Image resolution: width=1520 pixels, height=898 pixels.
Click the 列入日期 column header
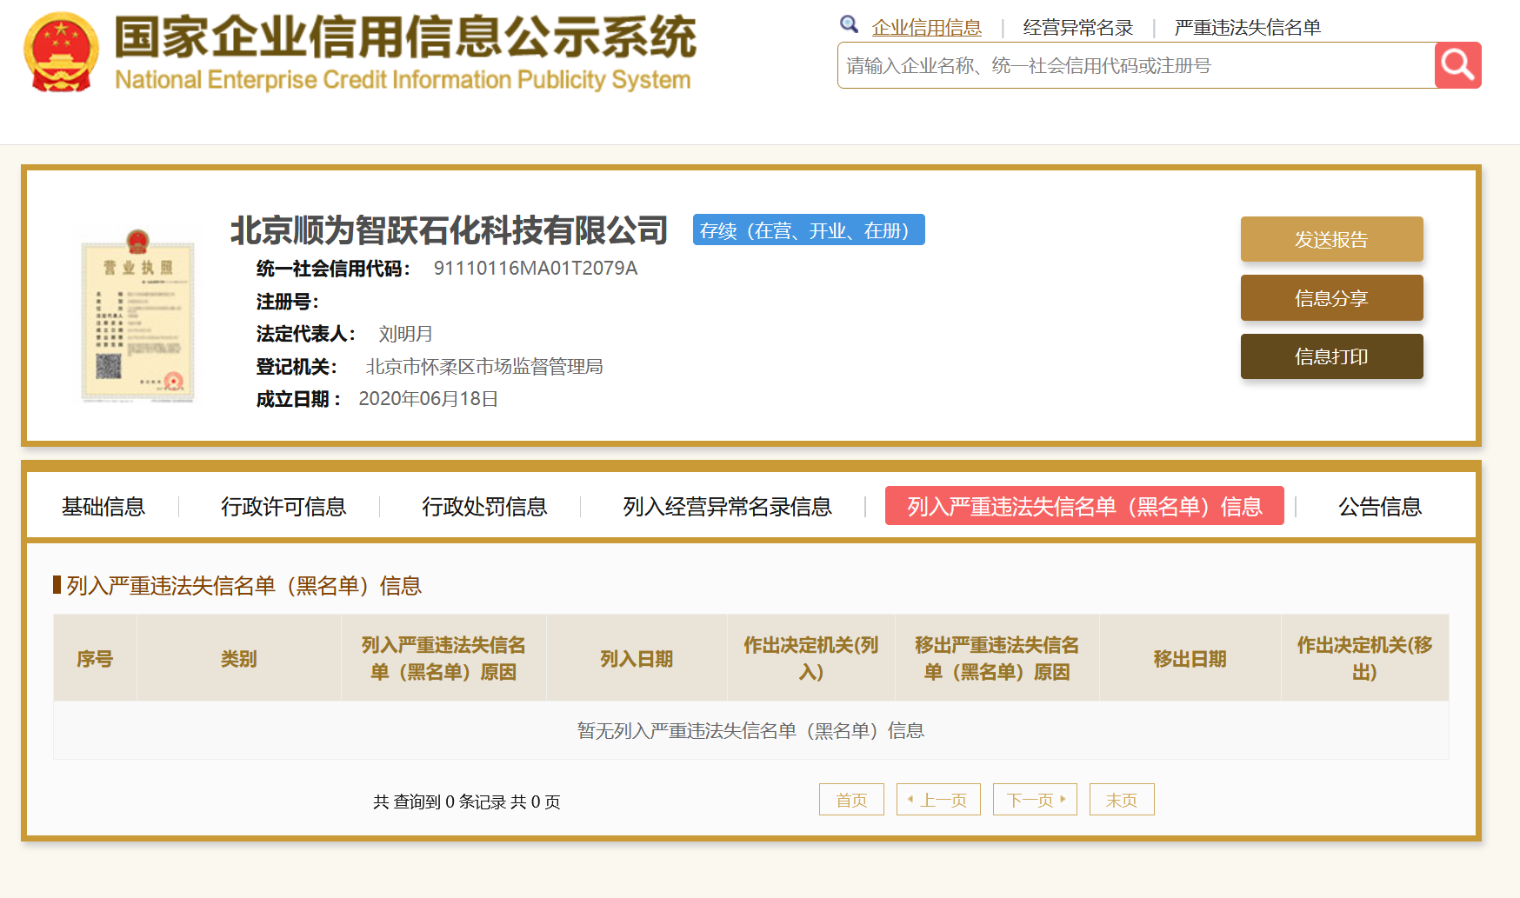point(637,658)
